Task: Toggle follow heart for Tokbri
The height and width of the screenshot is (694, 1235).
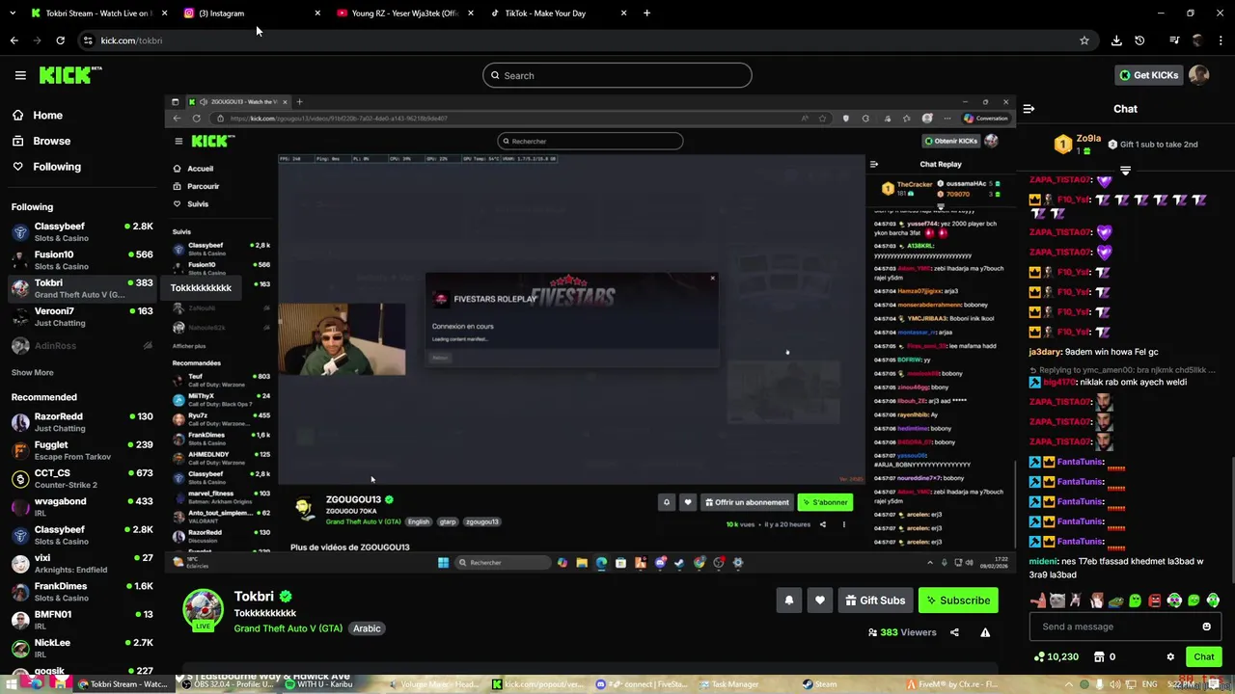Action: click(x=819, y=601)
